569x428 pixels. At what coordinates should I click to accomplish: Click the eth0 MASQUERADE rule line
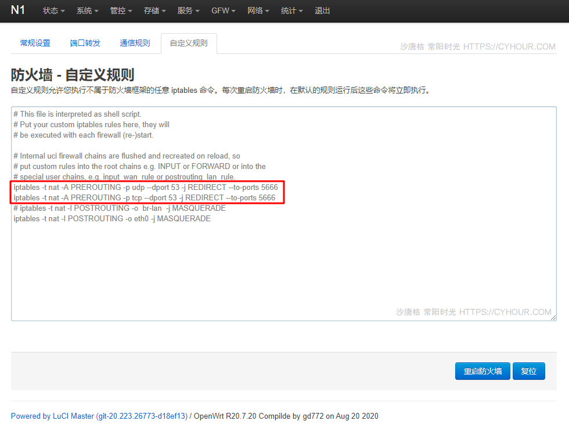pyautogui.click(x=111, y=219)
